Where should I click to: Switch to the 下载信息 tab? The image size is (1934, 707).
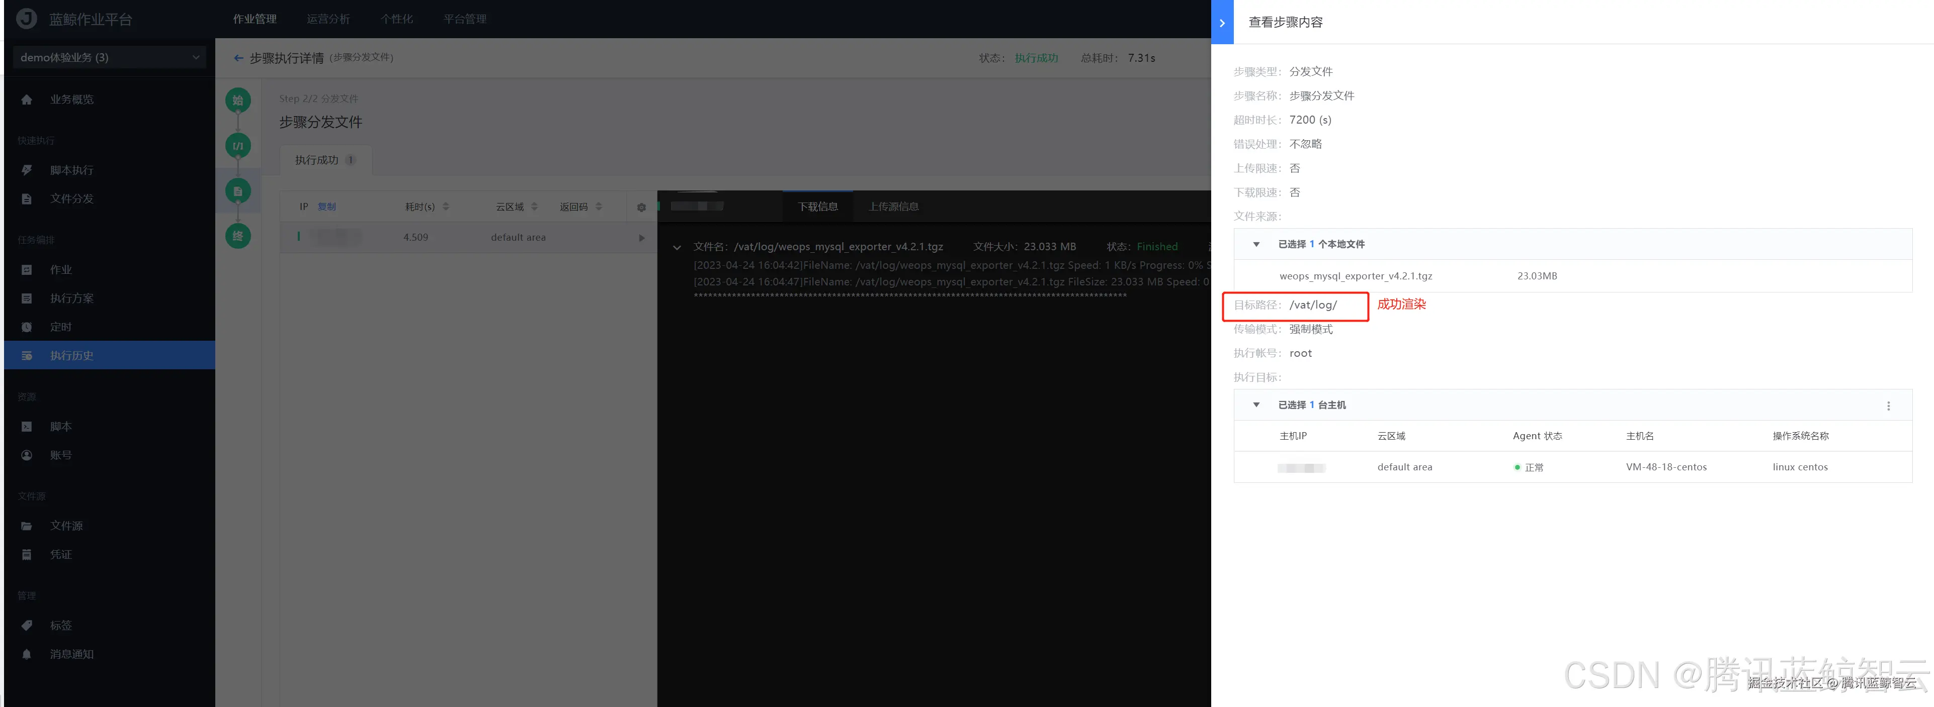pyautogui.click(x=817, y=206)
